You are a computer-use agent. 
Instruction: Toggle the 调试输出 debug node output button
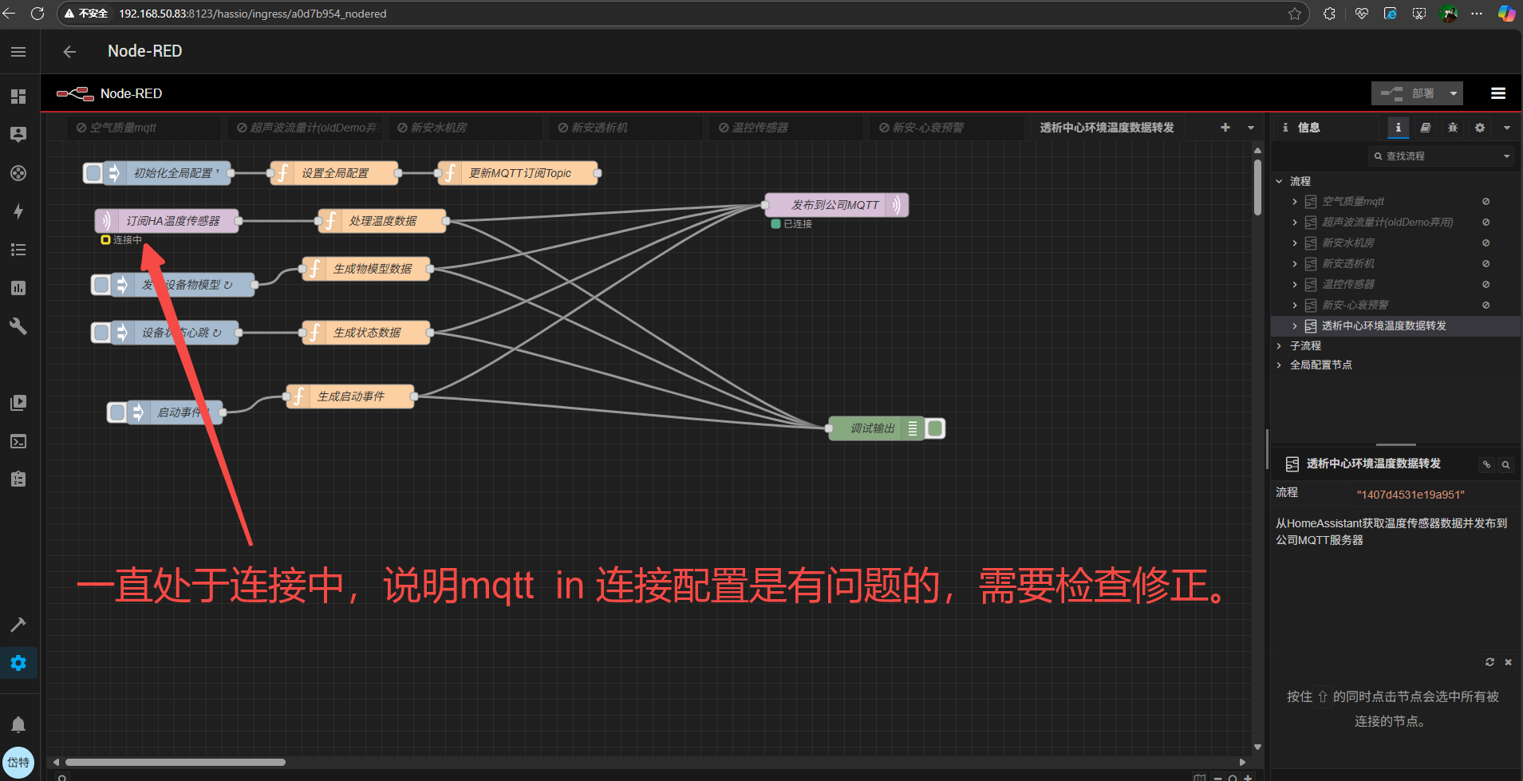tap(936, 428)
